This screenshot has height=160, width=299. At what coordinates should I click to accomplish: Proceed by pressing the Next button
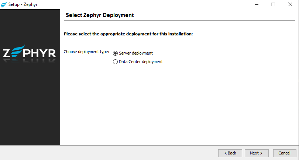(x=256, y=153)
